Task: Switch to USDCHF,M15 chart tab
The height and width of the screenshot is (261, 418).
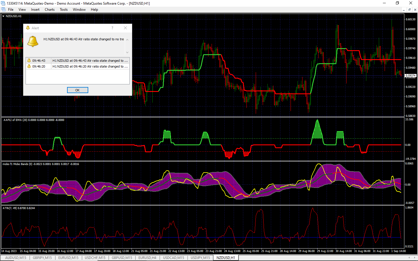Action: (95, 258)
